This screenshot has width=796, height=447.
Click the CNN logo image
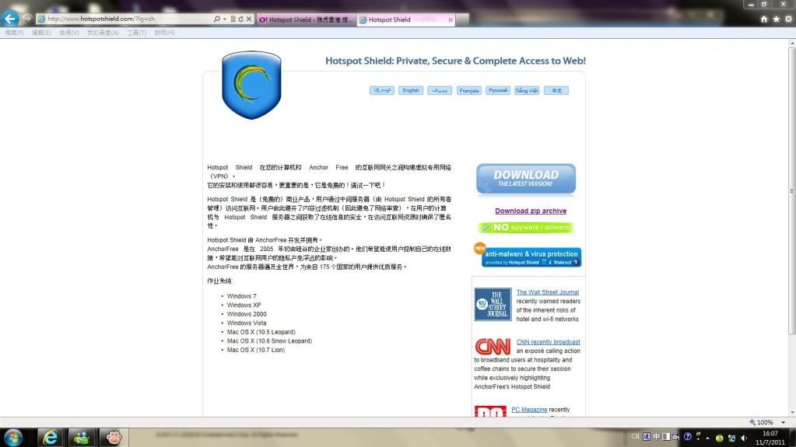493,347
